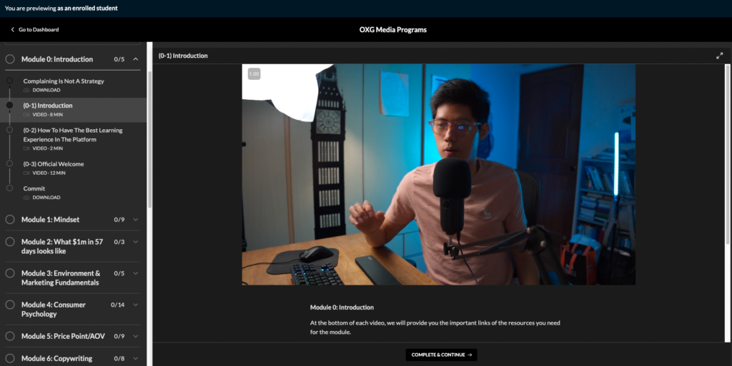This screenshot has width=732, height=366.
Task: Click the lesson video to play
Action: 438,175
